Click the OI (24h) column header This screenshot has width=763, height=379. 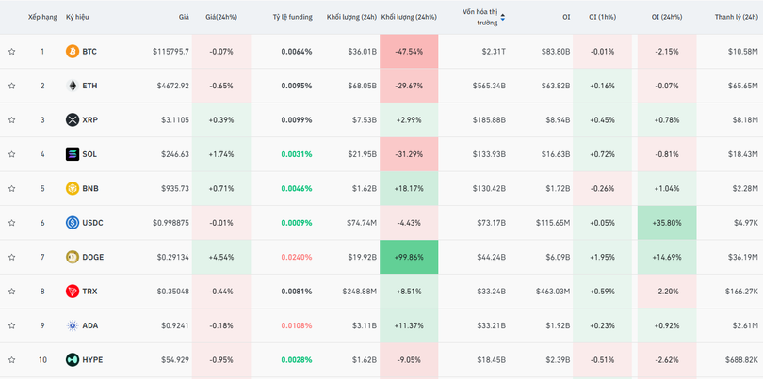tap(668, 17)
